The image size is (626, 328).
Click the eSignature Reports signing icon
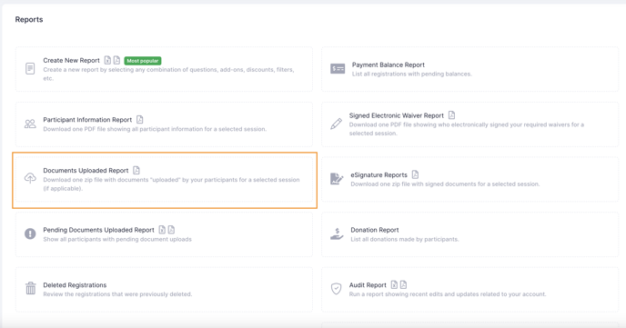tap(337, 179)
